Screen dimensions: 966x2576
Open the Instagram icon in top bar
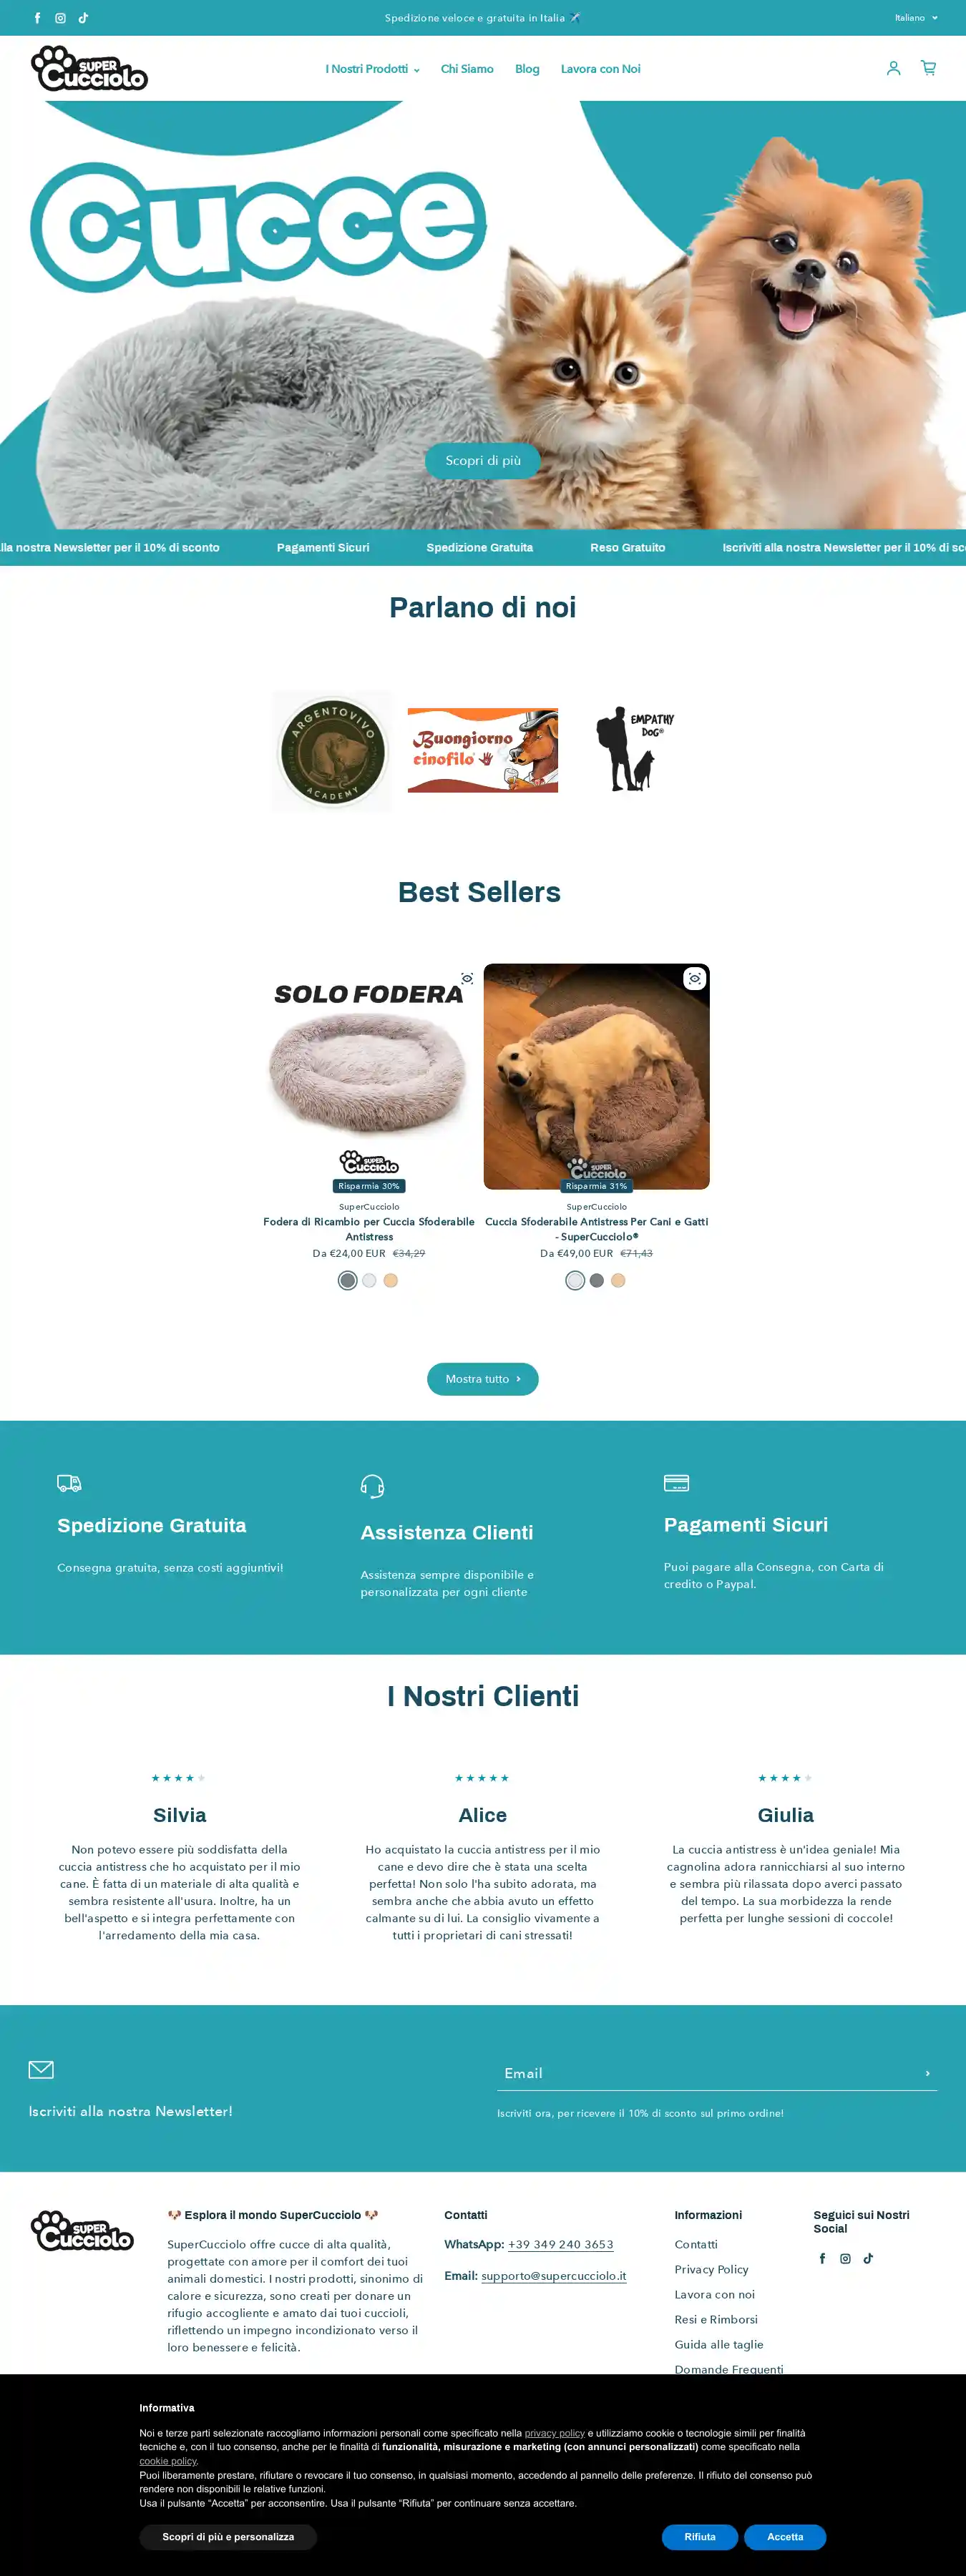[x=60, y=18]
